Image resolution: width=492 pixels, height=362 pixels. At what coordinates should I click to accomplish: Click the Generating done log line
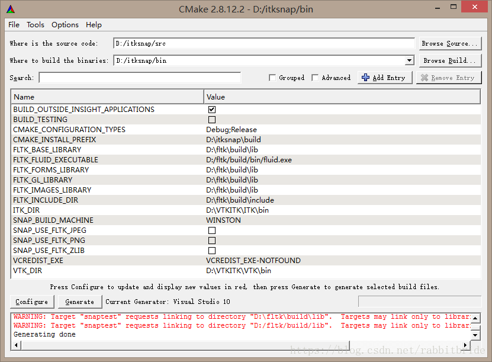click(44, 334)
